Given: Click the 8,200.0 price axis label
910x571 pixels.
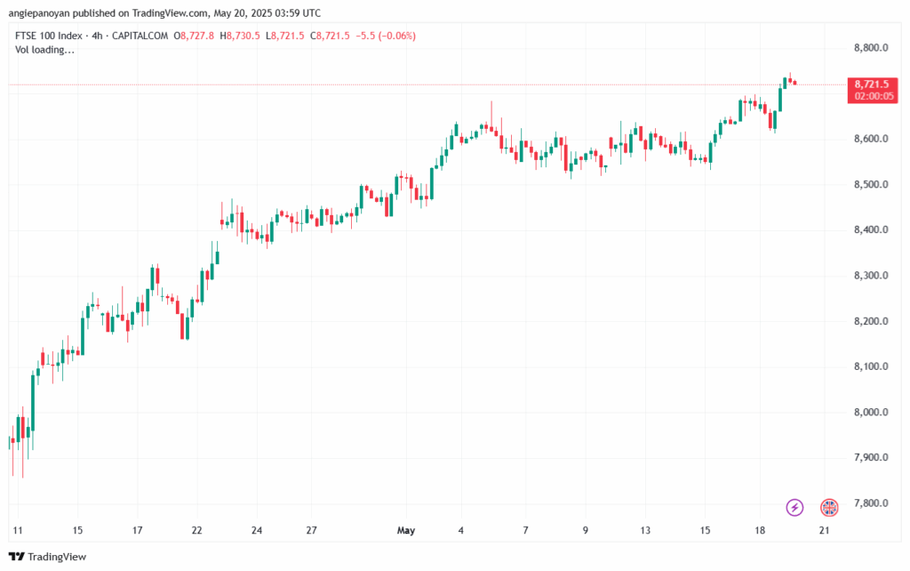Looking at the screenshot, I should 871,321.
